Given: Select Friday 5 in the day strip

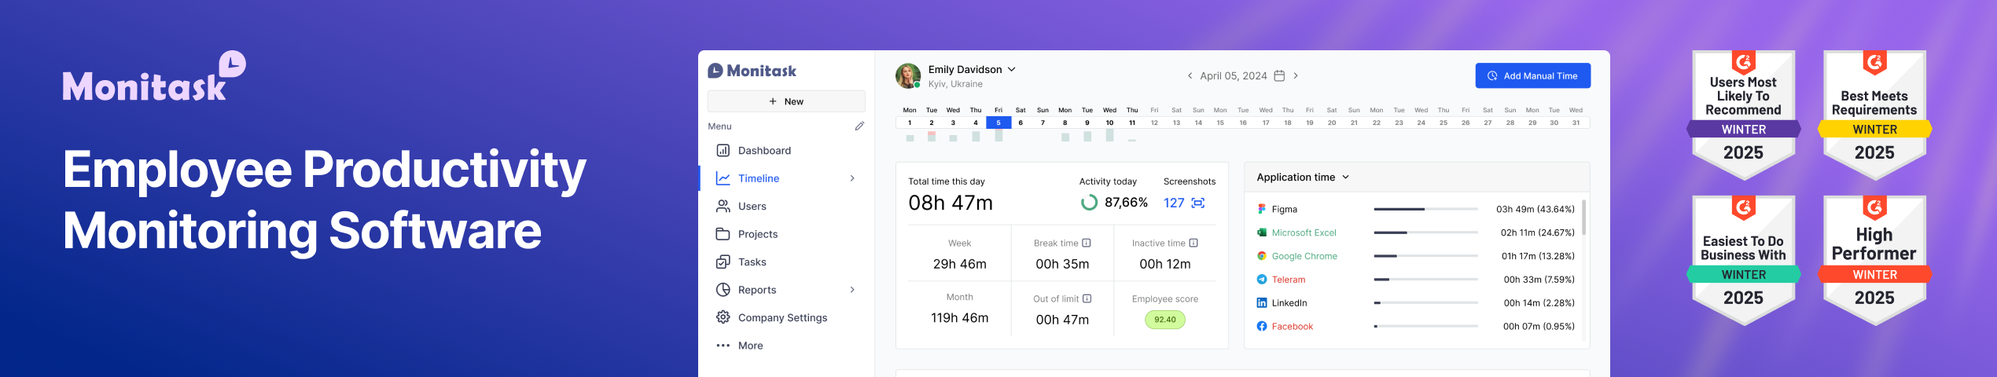Looking at the screenshot, I should (x=998, y=123).
